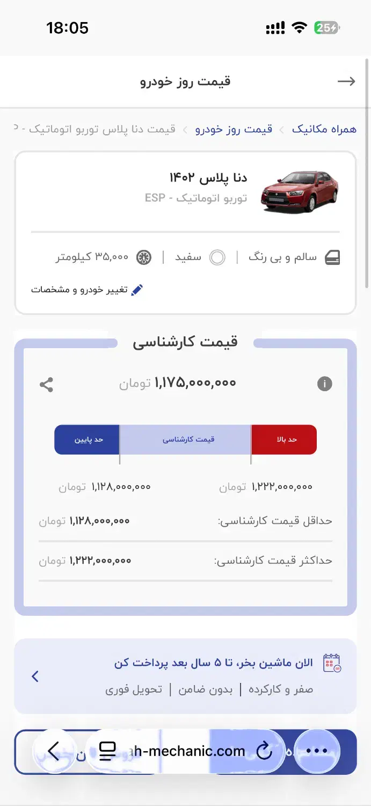Screen dimensions: 371x806
Task: Open the browser tabs icon
Action: pyautogui.click(x=108, y=751)
